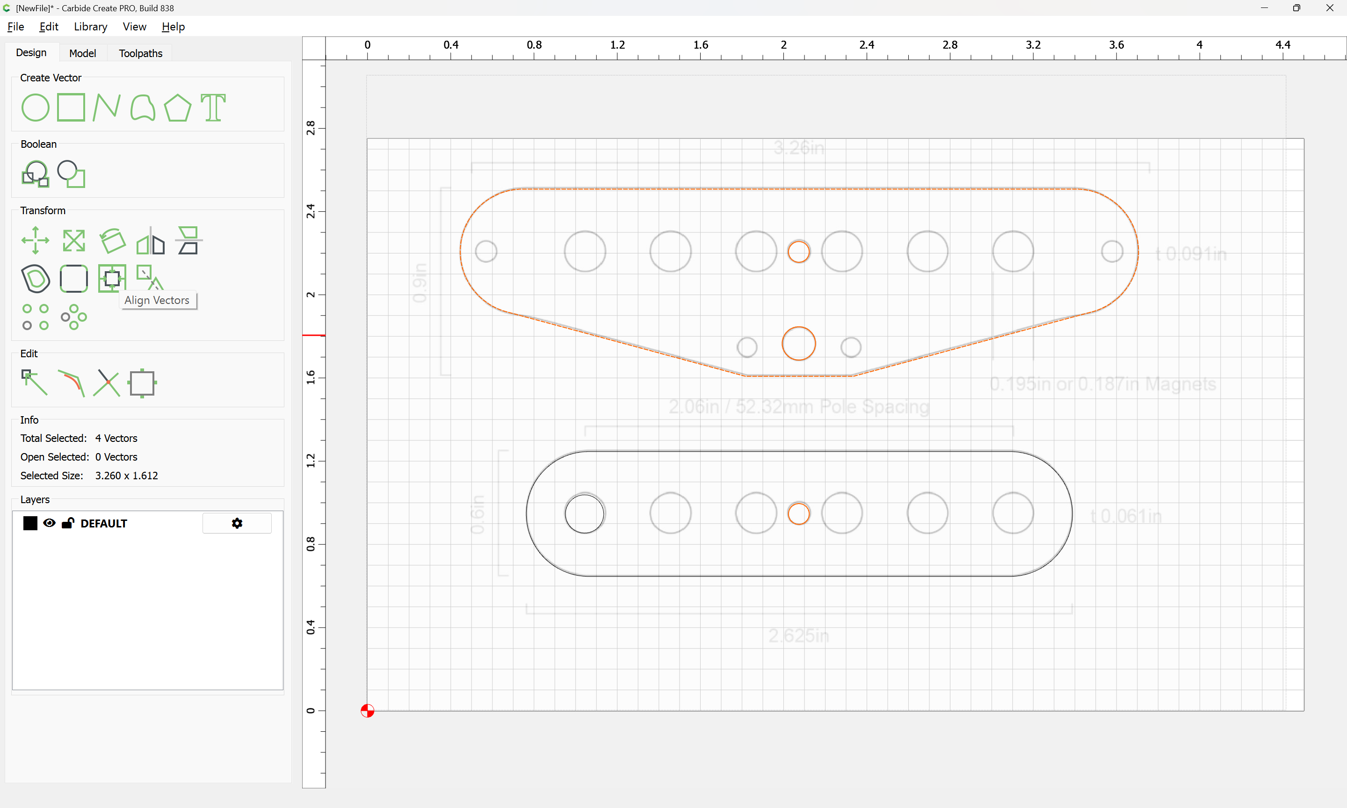This screenshot has height=808, width=1347.
Task: Click the '2.625in' dimension label
Action: (799, 635)
